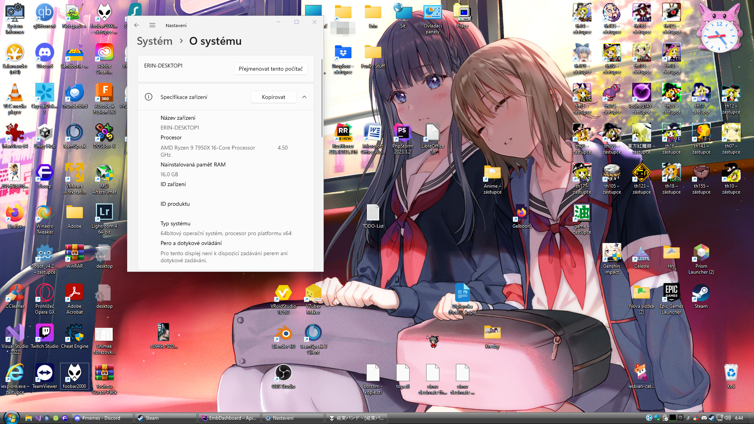This screenshot has height=424, width=754.
Task: Click the info icon beside Specifikace zařízení
Action: click(148, 97)
